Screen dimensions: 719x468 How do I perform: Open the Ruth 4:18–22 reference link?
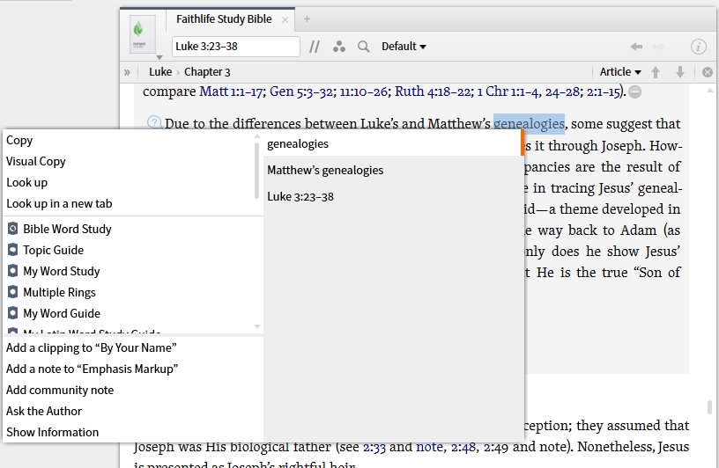(433, 91)
